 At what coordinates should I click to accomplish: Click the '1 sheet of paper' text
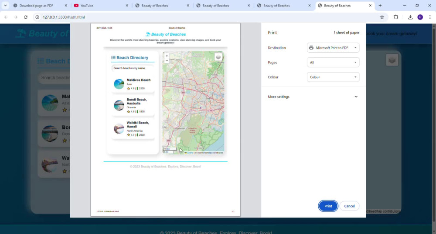347,33
